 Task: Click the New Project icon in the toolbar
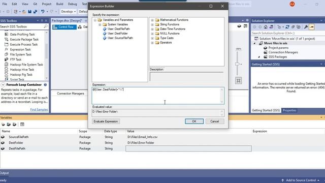coord(16,12)
